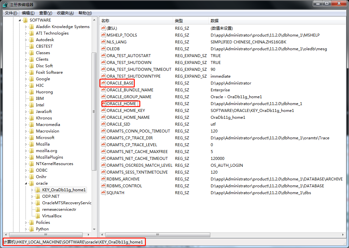349x248 pixels.
Task: Select the Huorong registry key
Action: click(44, 92)
